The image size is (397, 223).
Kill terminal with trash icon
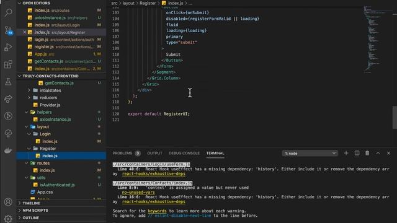coord(367,153)
